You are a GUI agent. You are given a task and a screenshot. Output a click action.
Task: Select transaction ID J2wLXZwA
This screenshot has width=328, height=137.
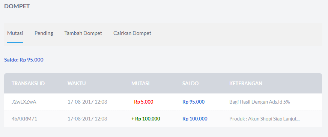coord(24,102)
